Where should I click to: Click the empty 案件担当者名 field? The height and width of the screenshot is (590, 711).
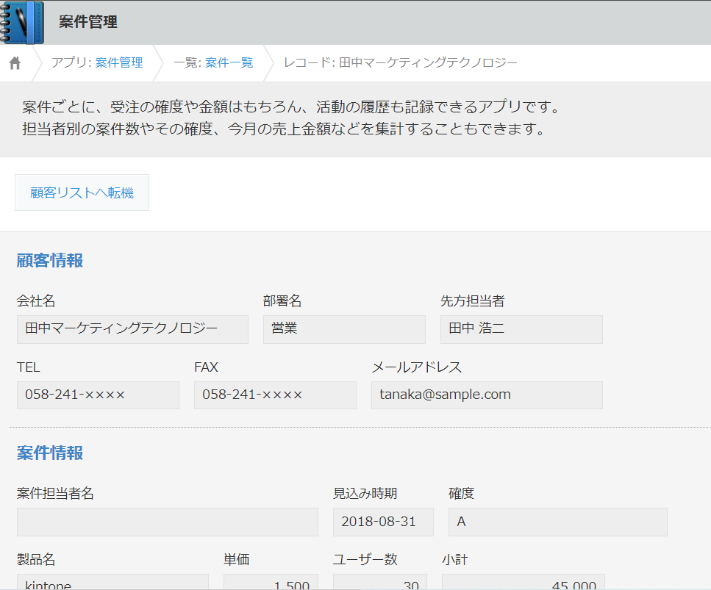168,522
